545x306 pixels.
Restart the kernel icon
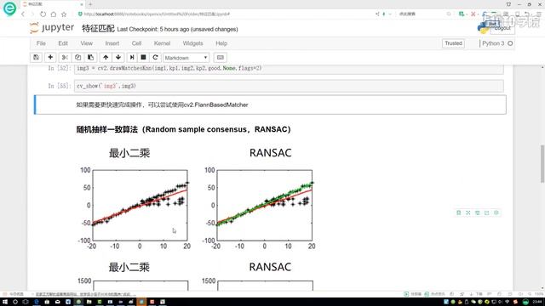155,57
